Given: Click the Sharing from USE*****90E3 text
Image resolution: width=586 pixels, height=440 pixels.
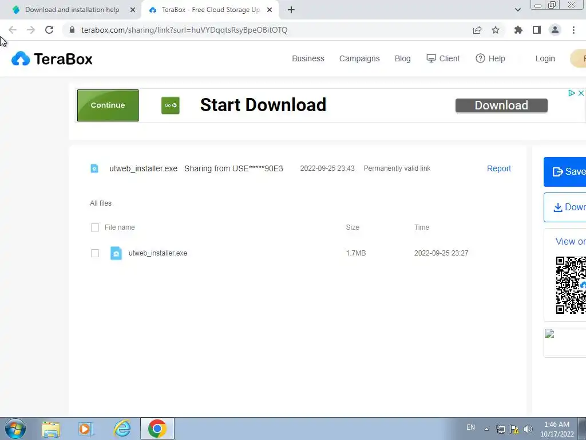Looking at the screenshot, I should pos(233,169).
